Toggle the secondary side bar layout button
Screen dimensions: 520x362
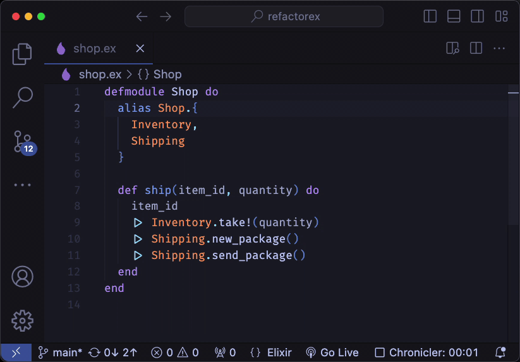pyautogui.click(x=477, y=16)
